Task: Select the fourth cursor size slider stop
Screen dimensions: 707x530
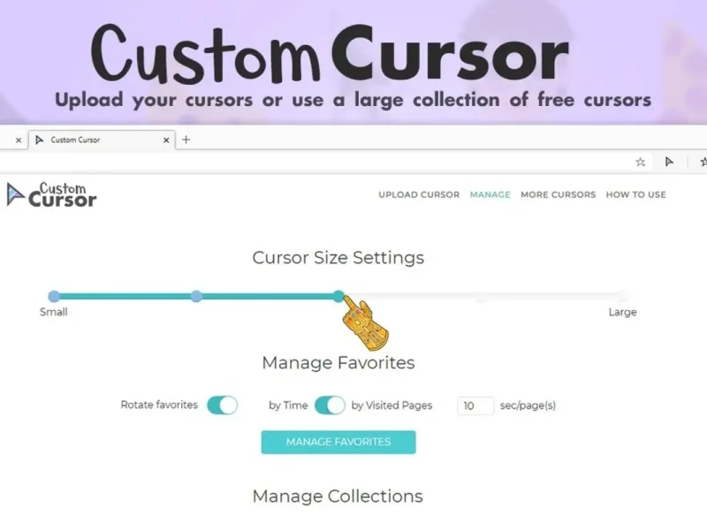Action: [x=481, y=296]
